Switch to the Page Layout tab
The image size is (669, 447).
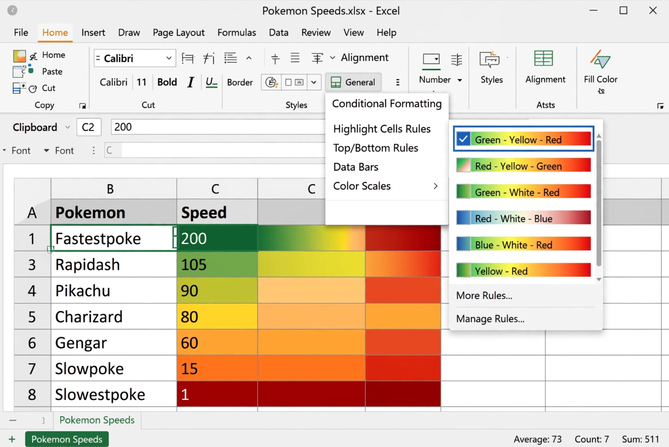click(x=179, y=33)
